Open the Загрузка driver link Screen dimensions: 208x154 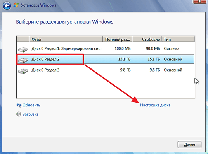point(30,114)
